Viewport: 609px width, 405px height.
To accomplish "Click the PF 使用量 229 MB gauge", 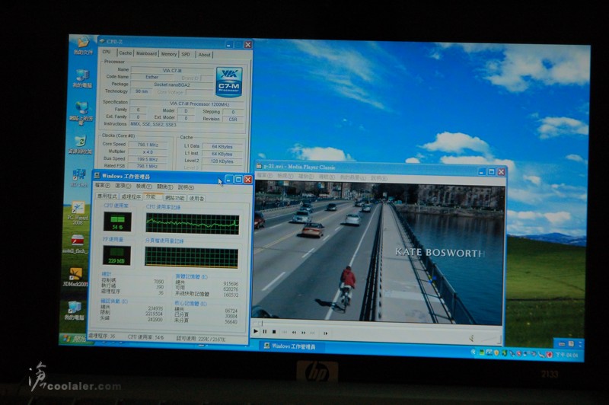I will tap(116, 255).
